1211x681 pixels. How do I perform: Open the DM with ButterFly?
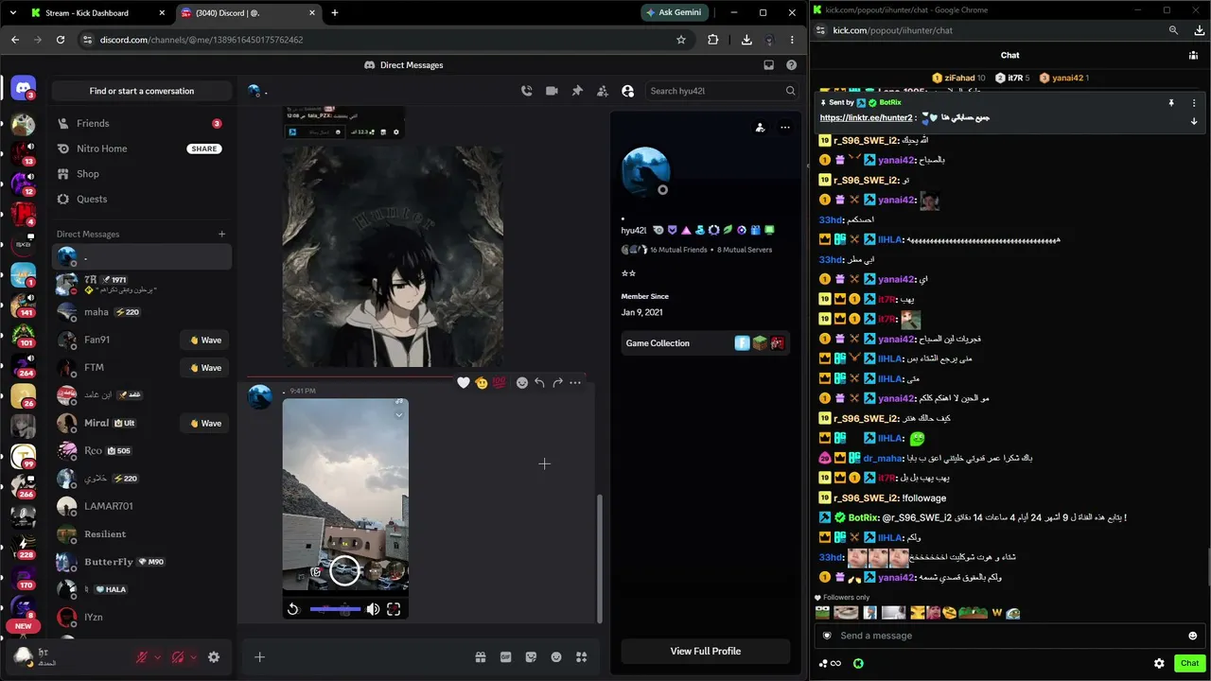[142, 562]
